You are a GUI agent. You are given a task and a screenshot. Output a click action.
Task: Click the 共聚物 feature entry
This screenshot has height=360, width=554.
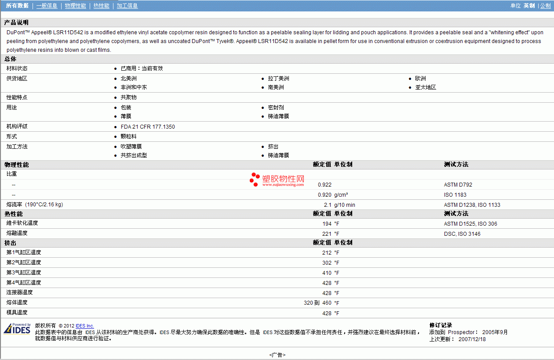[x=128, y=97]
